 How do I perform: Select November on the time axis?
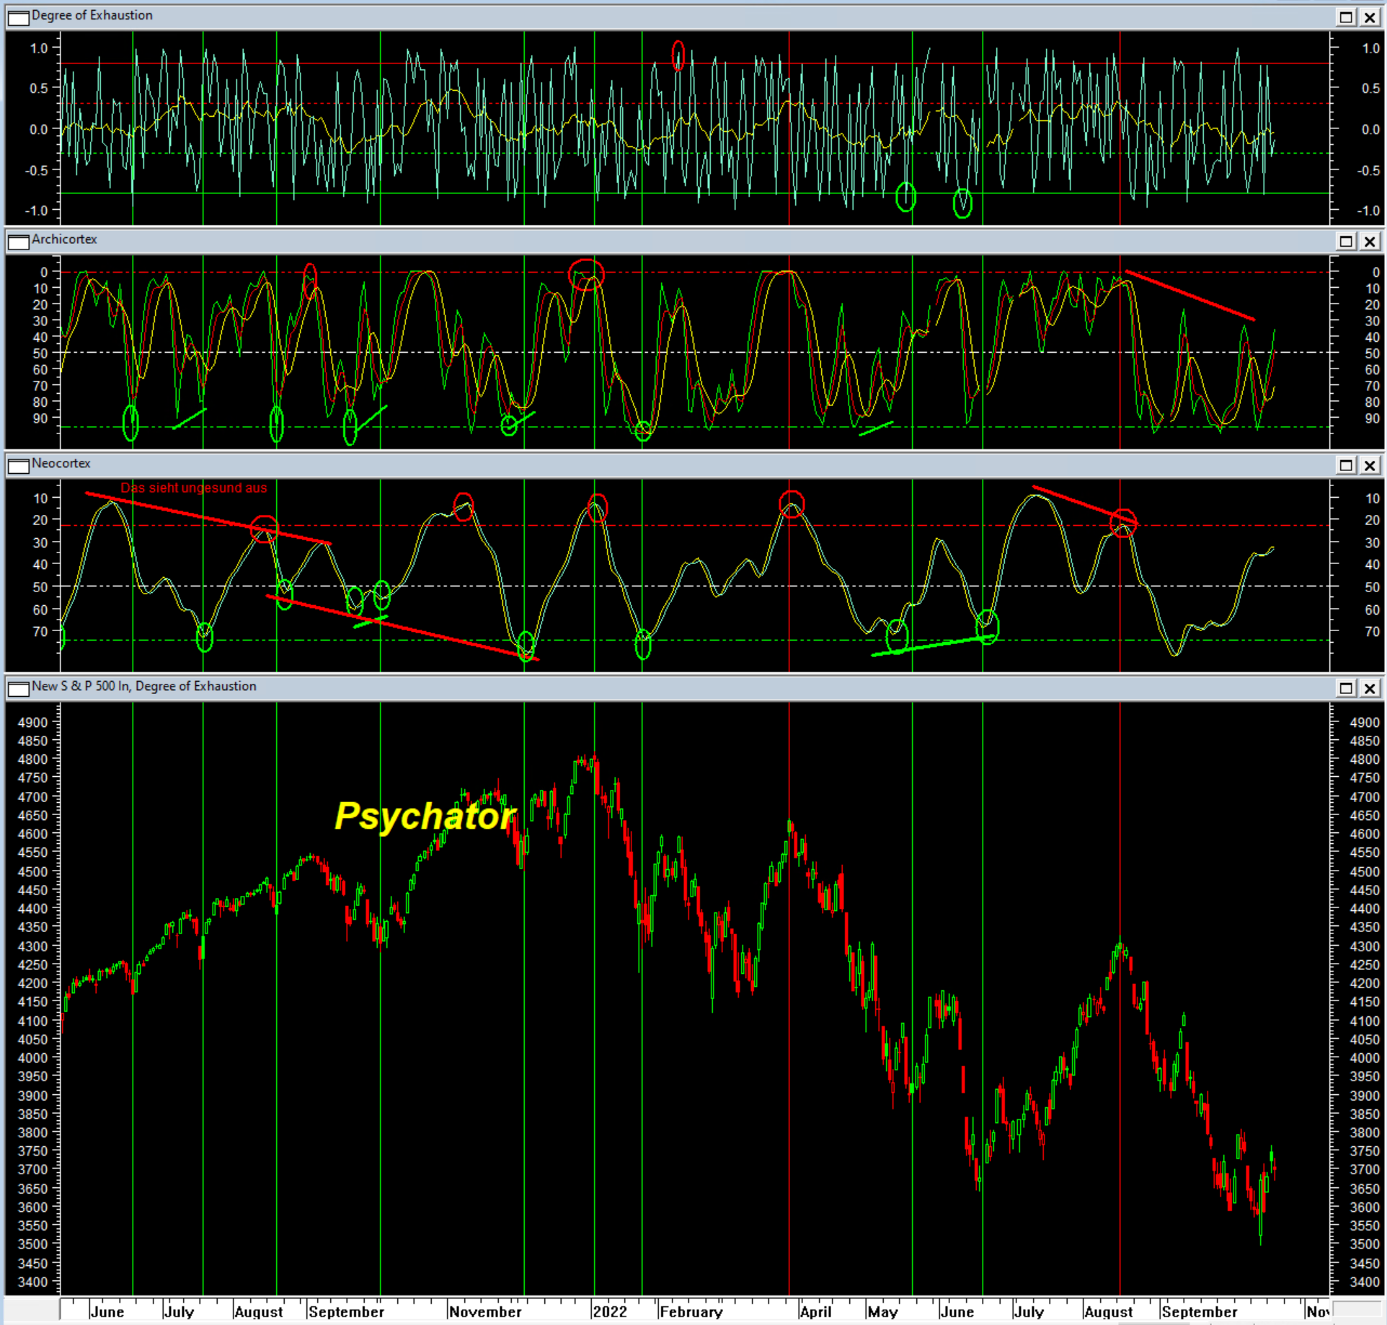pyautogui.click(x=485, y=1312)
